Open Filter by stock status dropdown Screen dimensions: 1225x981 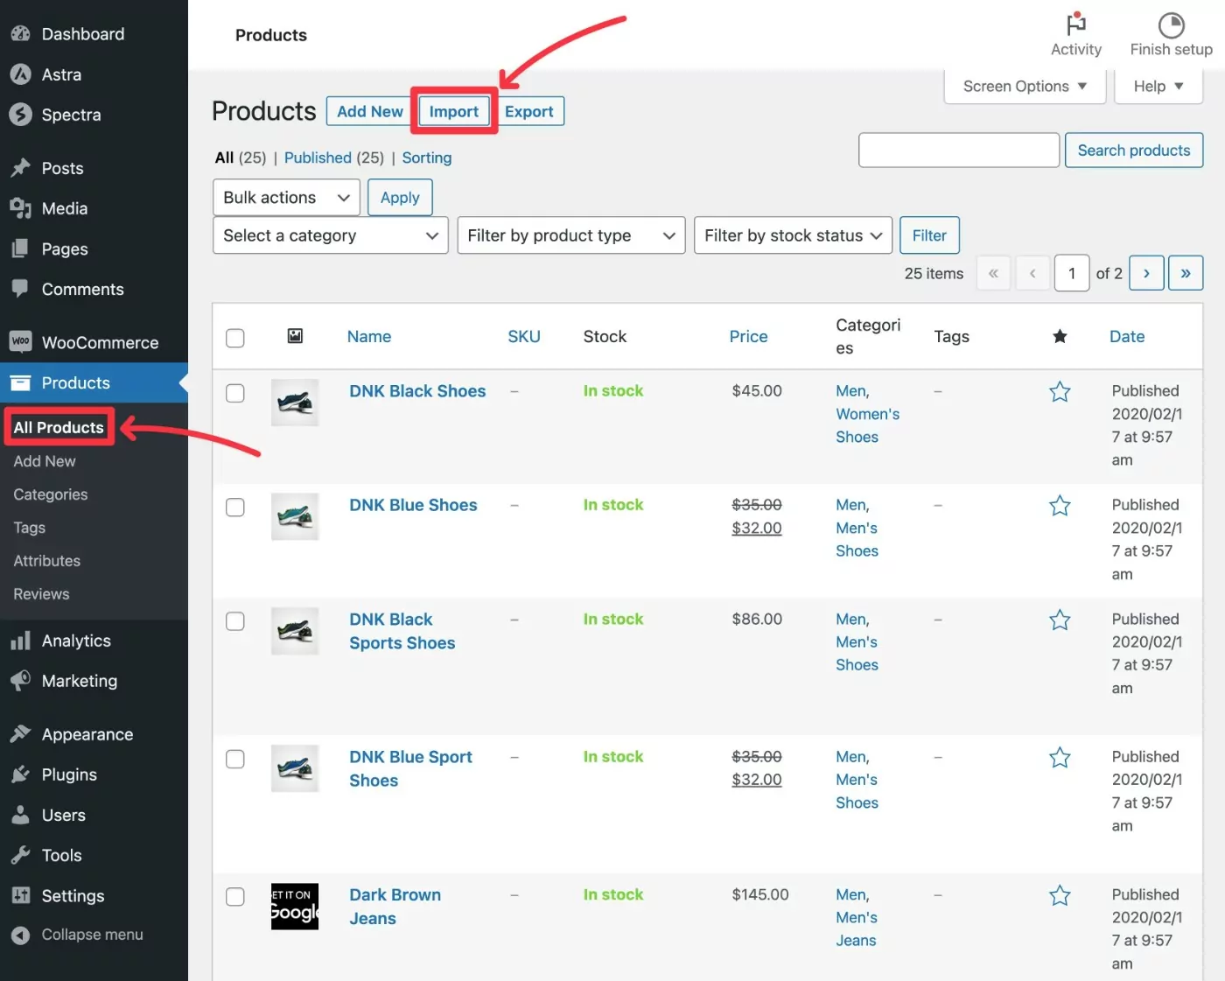click(792, 235)
